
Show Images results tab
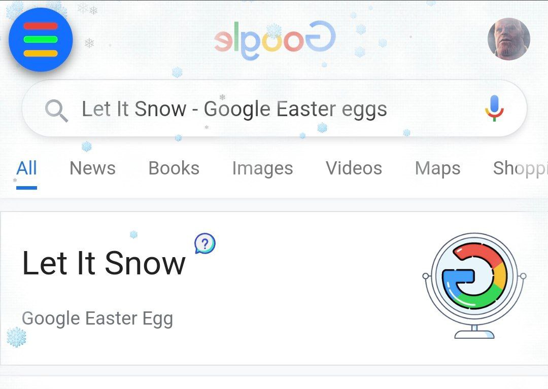[262, 168]
